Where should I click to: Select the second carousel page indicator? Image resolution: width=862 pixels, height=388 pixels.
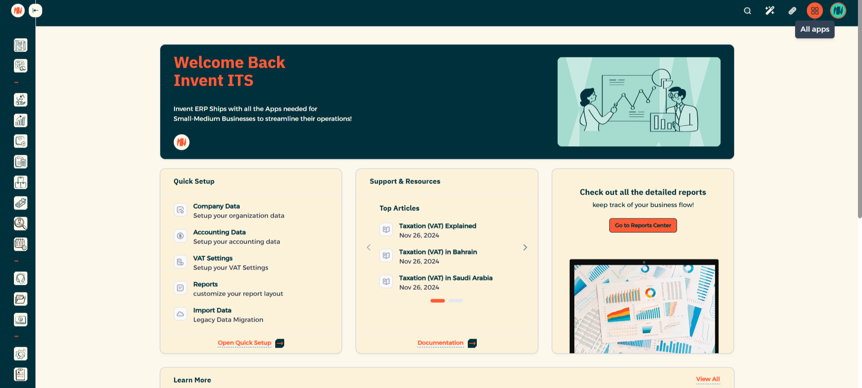click(x=455, y=301)
